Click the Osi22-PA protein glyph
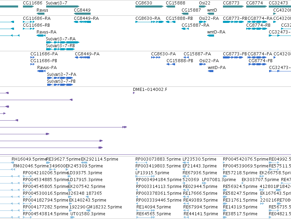291x219 pixels. click(x=203, y=64)
